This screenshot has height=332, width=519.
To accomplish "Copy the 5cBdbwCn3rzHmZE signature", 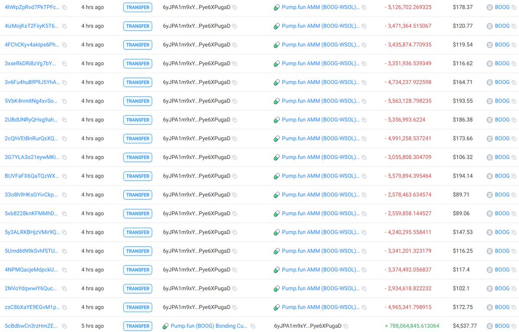I will (64, 326).
